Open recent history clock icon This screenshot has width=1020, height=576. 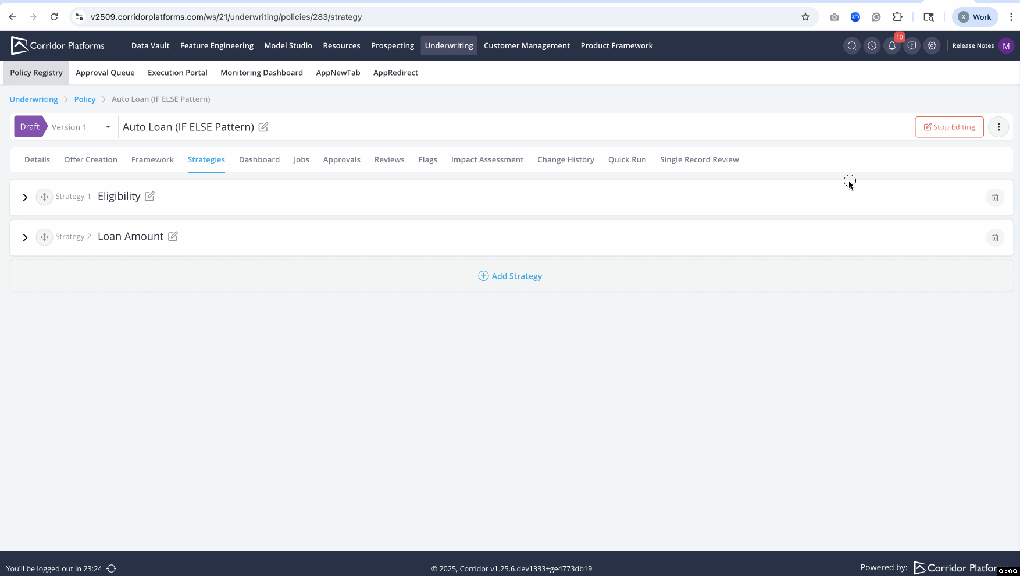click(872, 46)
